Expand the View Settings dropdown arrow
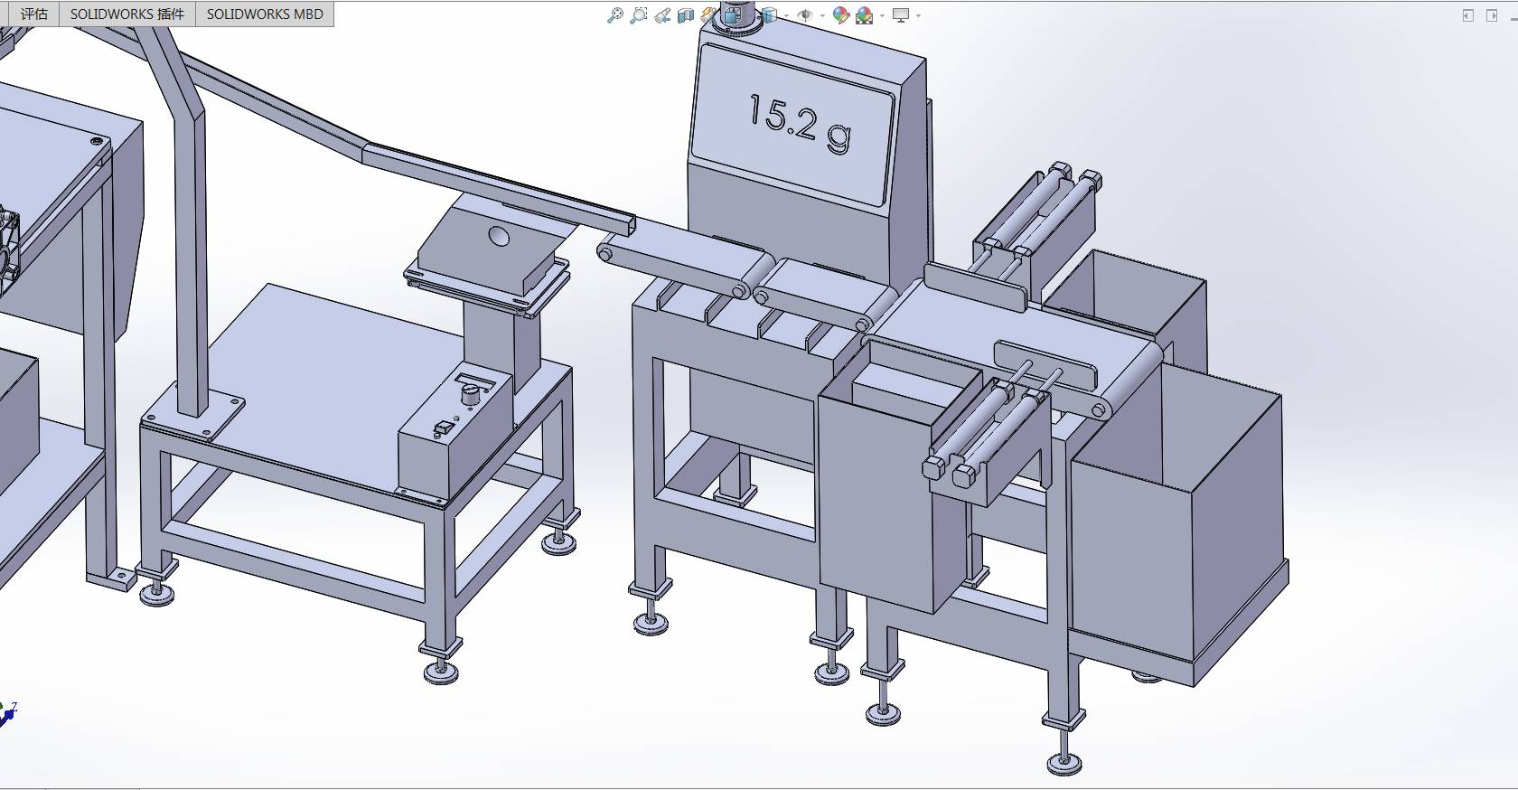The width and height of the screenshot is (1518, 790). click(918, 15)
